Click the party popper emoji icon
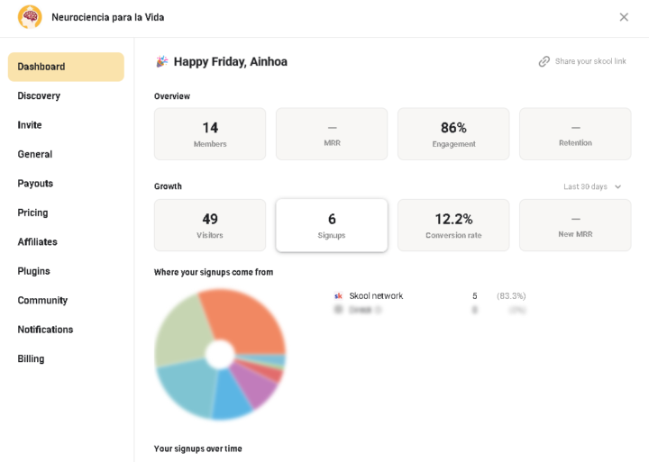 point(162,61)
